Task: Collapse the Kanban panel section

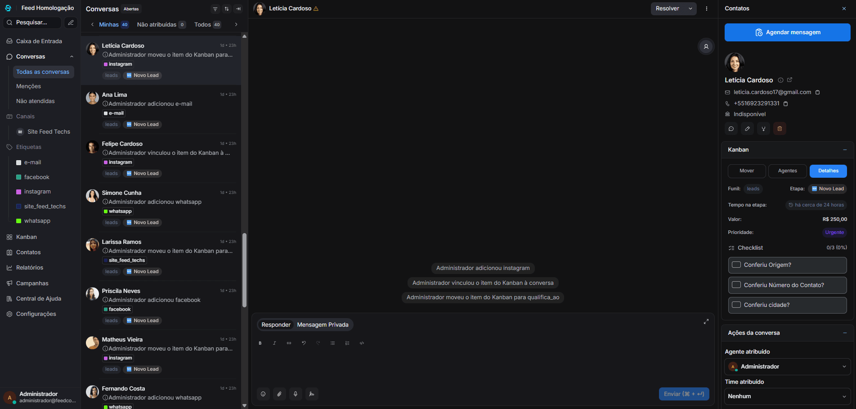Action: [845, 150]
